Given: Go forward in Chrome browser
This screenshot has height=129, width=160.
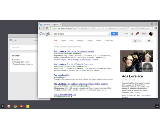Looking at the screenshot, I should click(43, 28).
